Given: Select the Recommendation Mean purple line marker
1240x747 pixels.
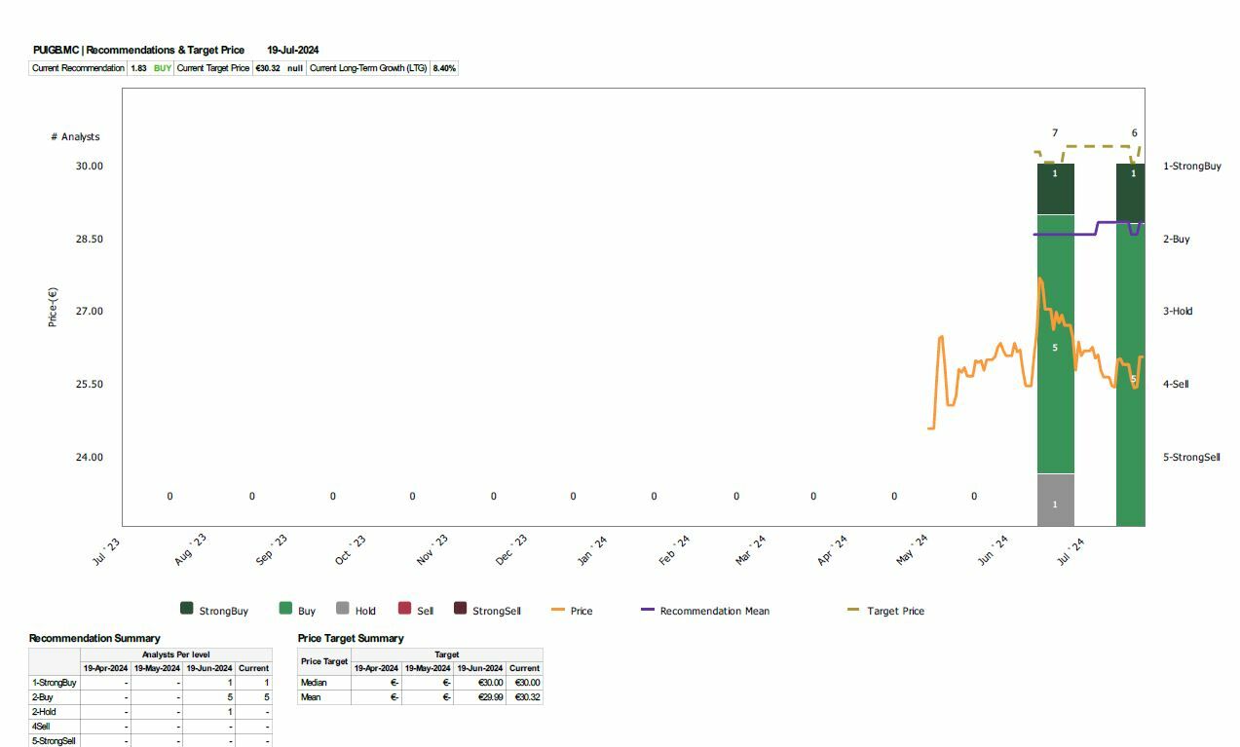Looking at the screenshot, I should (648, 611).
